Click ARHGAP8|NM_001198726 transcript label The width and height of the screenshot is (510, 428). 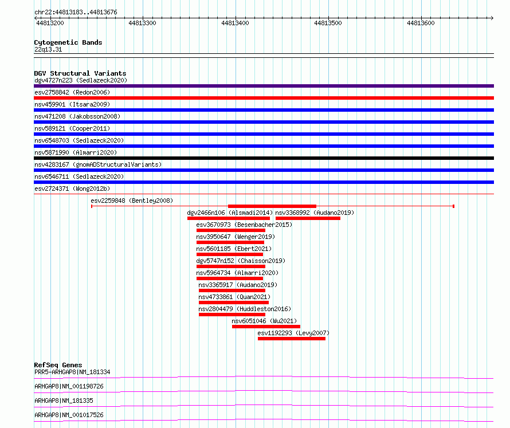(x=69, y=386)
